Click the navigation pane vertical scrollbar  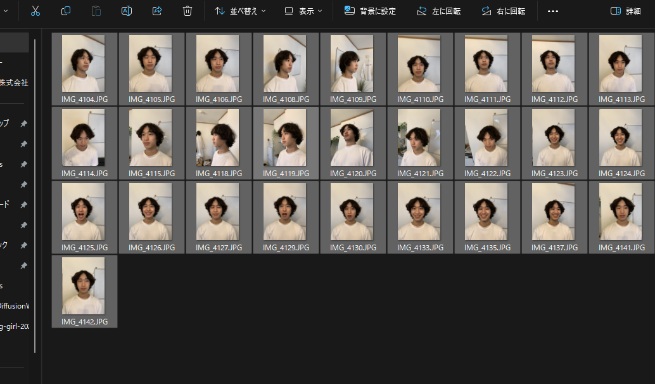(35, 196)
